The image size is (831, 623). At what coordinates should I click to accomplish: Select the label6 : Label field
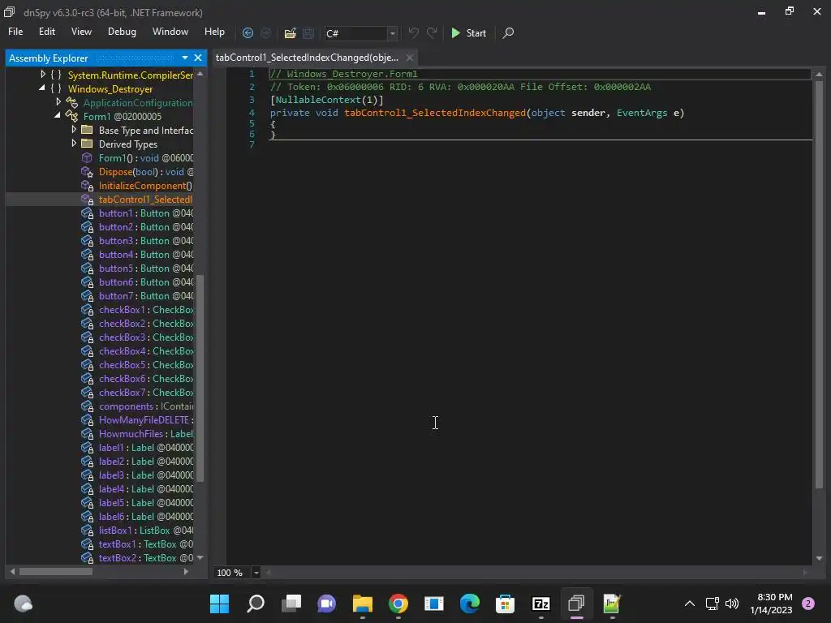click(146, 517)
